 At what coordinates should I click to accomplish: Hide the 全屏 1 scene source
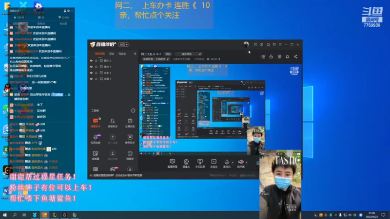click(91, 79)
